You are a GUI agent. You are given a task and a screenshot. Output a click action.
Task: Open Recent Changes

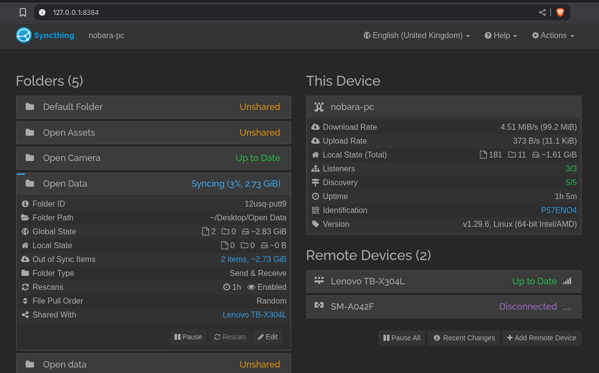point(464,338)
